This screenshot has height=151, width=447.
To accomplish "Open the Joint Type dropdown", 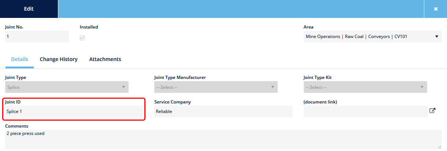I will click(x=67, y=87).
